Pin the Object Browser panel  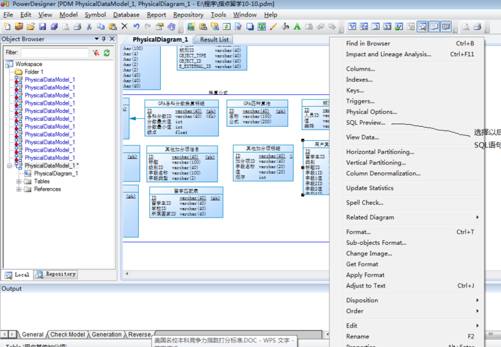pyautogui.click(x=104, y=39)
